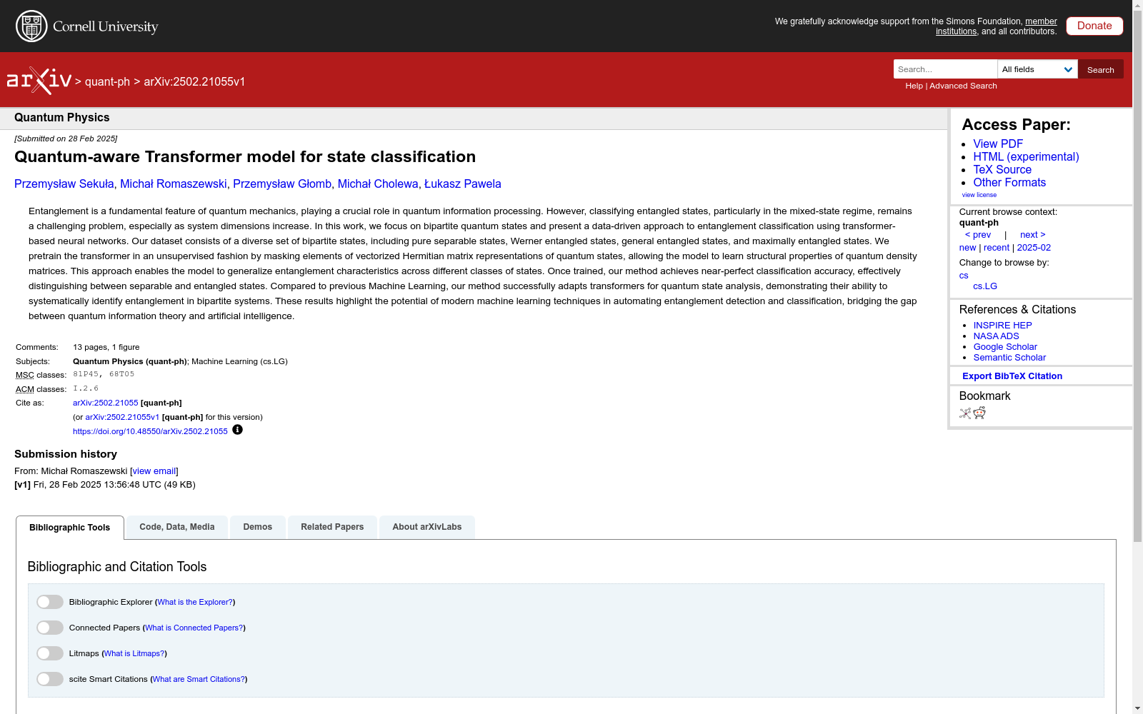
Task: Enable the Connected Papers toggle
Action: click(50, 628)
